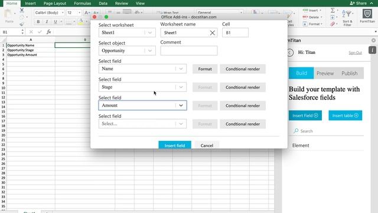Click Condtional render for Name field
The width and height of the screenshot is (378, 213).
pyautogui.click(x=243, y=69)
